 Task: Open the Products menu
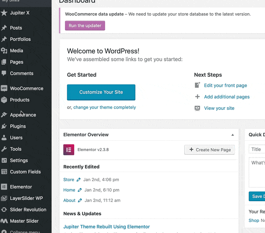pyautogui.click(x=19, y=100)
